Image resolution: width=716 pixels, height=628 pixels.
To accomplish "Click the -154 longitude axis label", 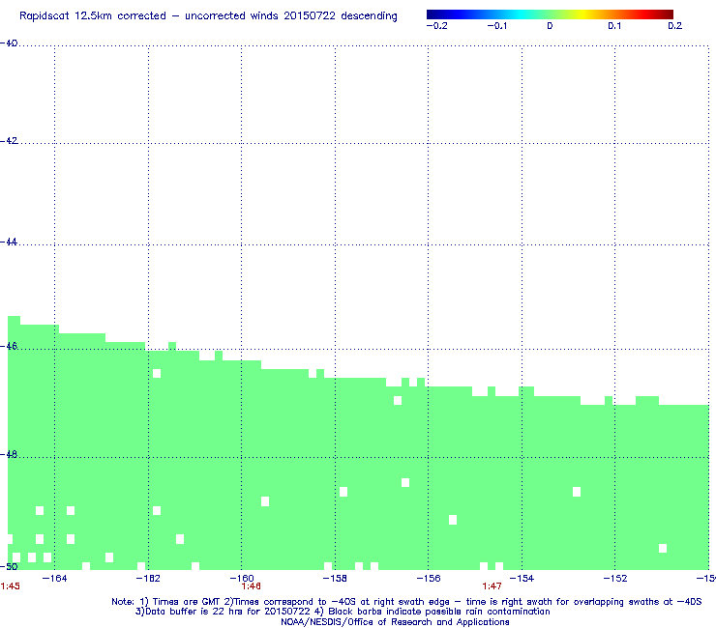I will tap(522, 579).
